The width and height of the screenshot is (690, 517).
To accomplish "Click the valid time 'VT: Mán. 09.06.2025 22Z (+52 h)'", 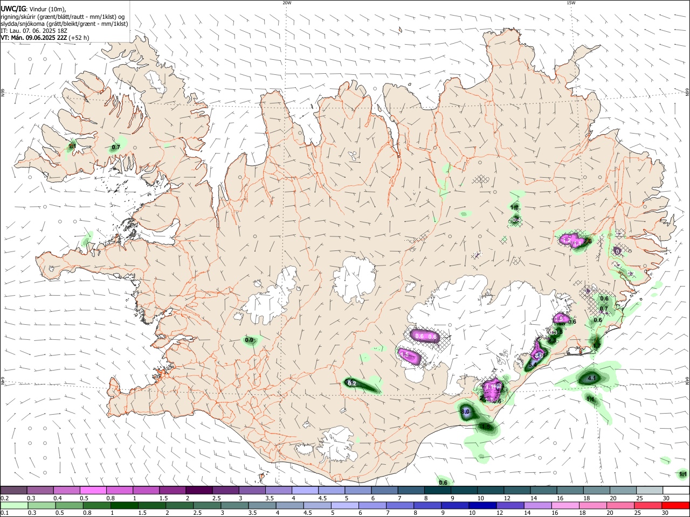I will [45, 38].
